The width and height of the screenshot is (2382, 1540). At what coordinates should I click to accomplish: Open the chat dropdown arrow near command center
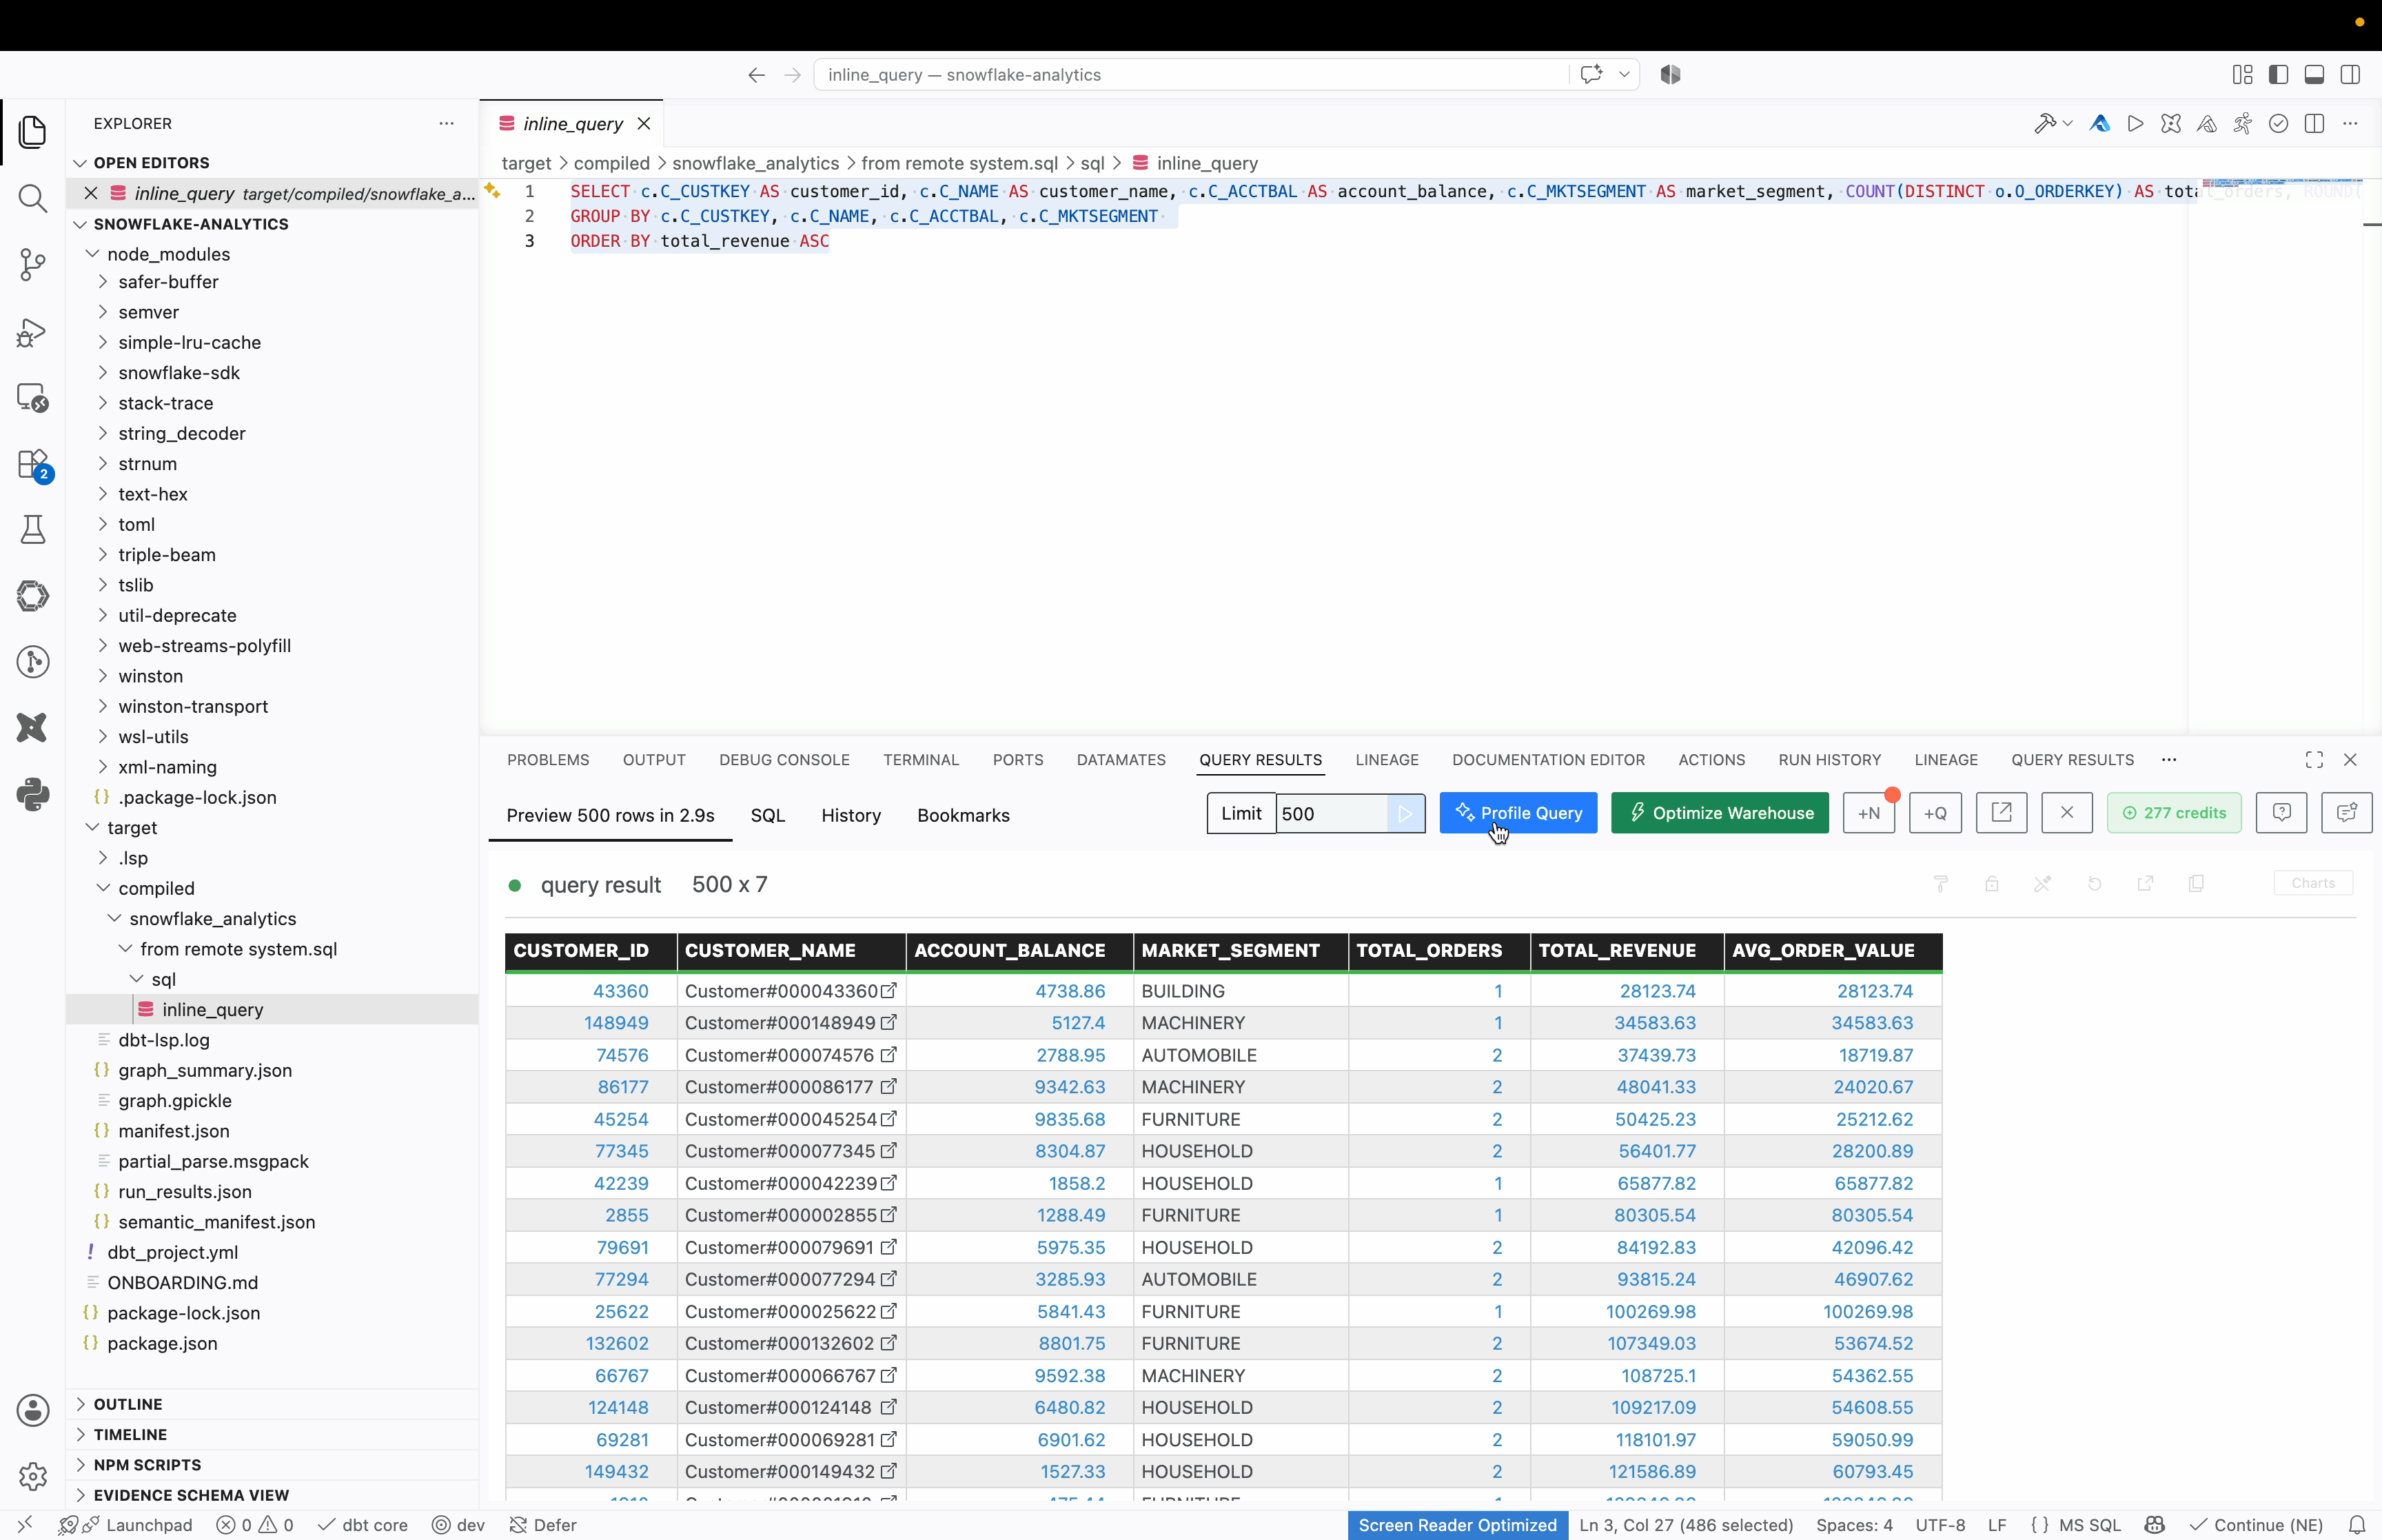[x=1625, y=75]
